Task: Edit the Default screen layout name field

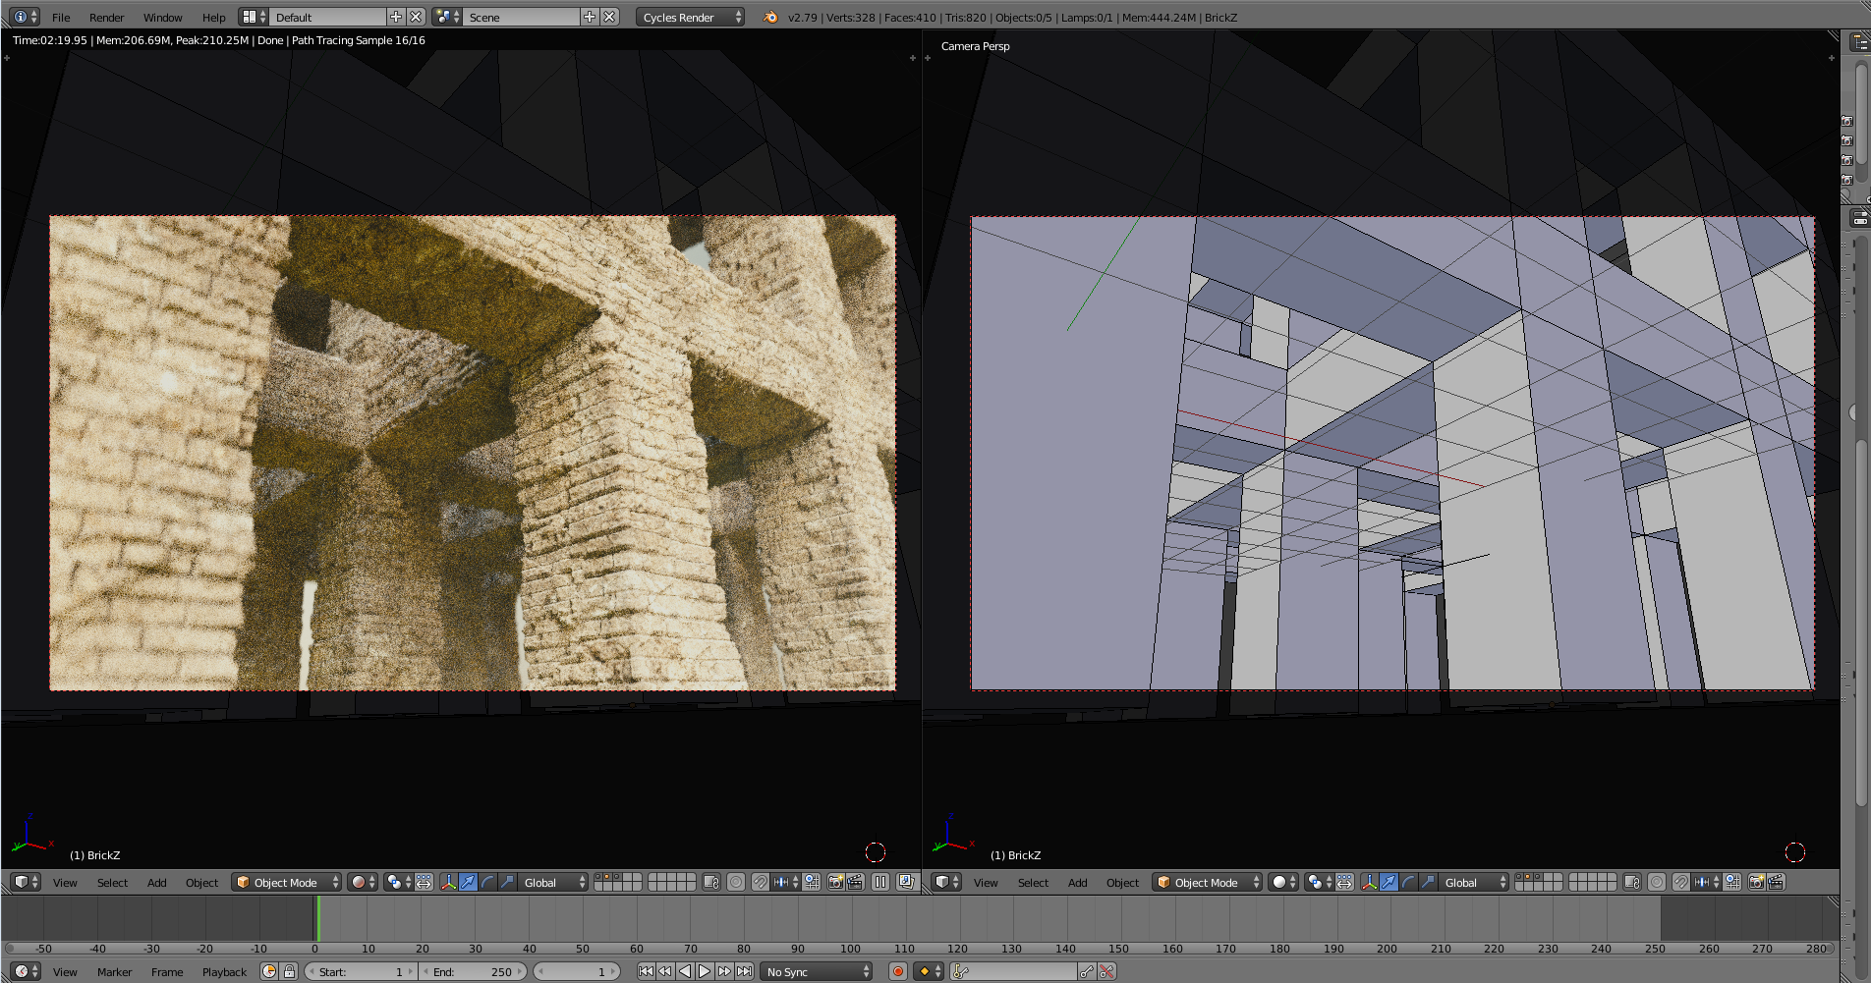Action: 327,17
